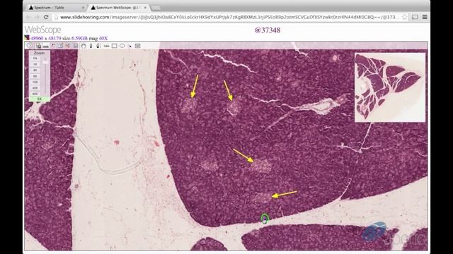Screen dimensions: 453x254
Task: Close the Spectrum WebScope tab
Action: click(x=145, y=8)
